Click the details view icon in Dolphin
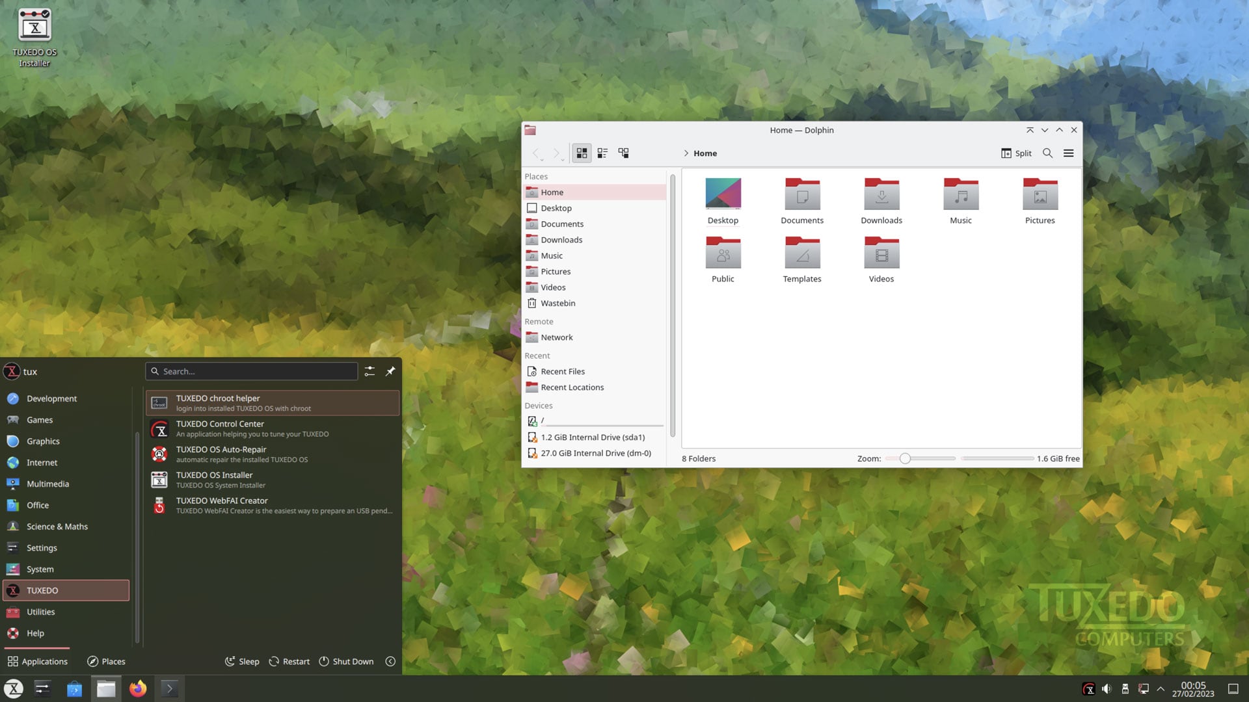This screenshot has height=702, width=1249. 602,153
